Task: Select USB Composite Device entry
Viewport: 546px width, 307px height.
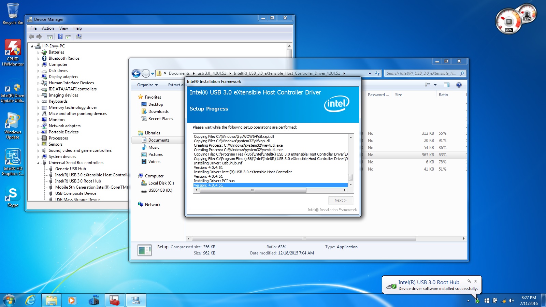Action: [x=76, y=193]
